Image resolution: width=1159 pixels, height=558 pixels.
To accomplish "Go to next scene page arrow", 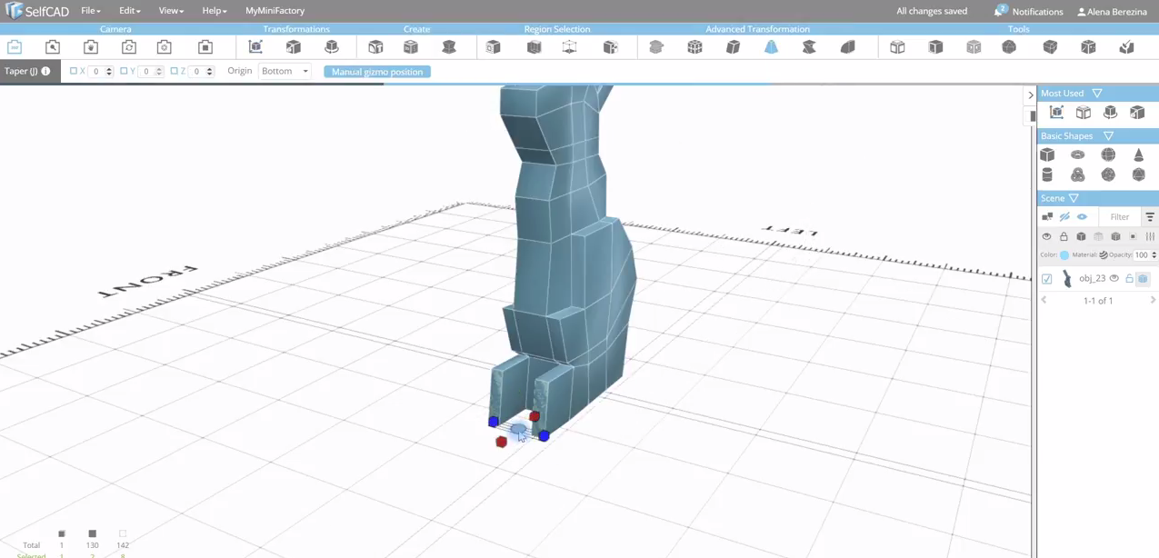I will pyautogui.click(x=1153, y=300).
